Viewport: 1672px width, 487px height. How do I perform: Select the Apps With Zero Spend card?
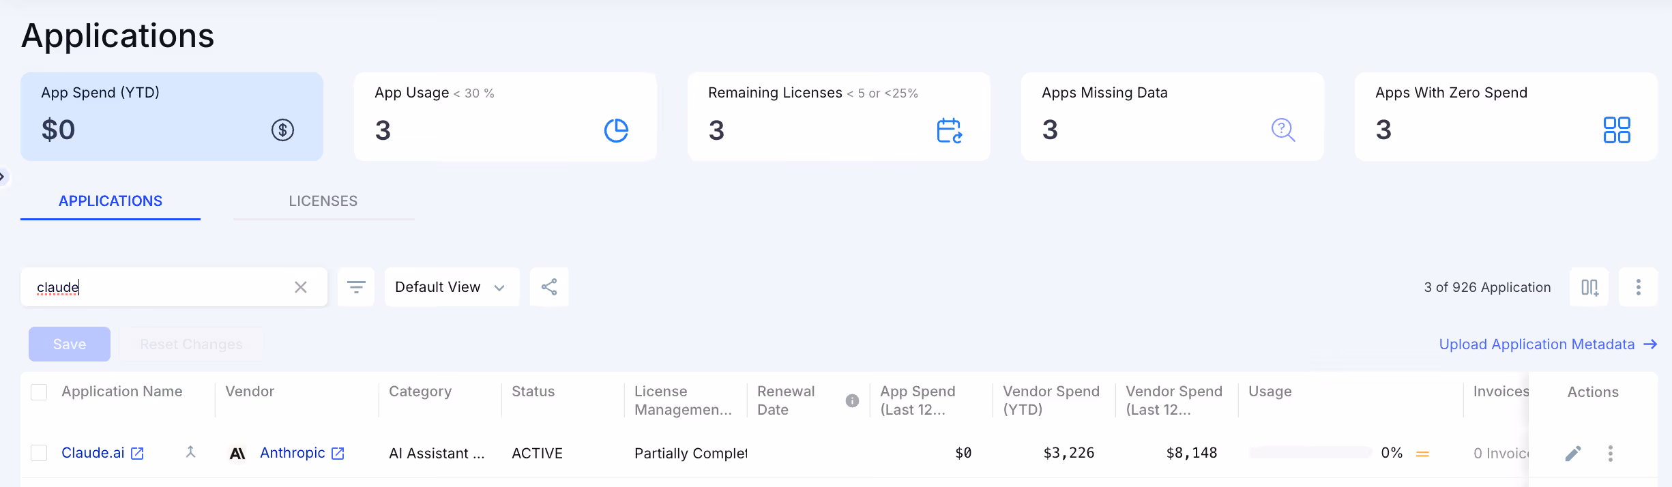tap(1506, 117)
